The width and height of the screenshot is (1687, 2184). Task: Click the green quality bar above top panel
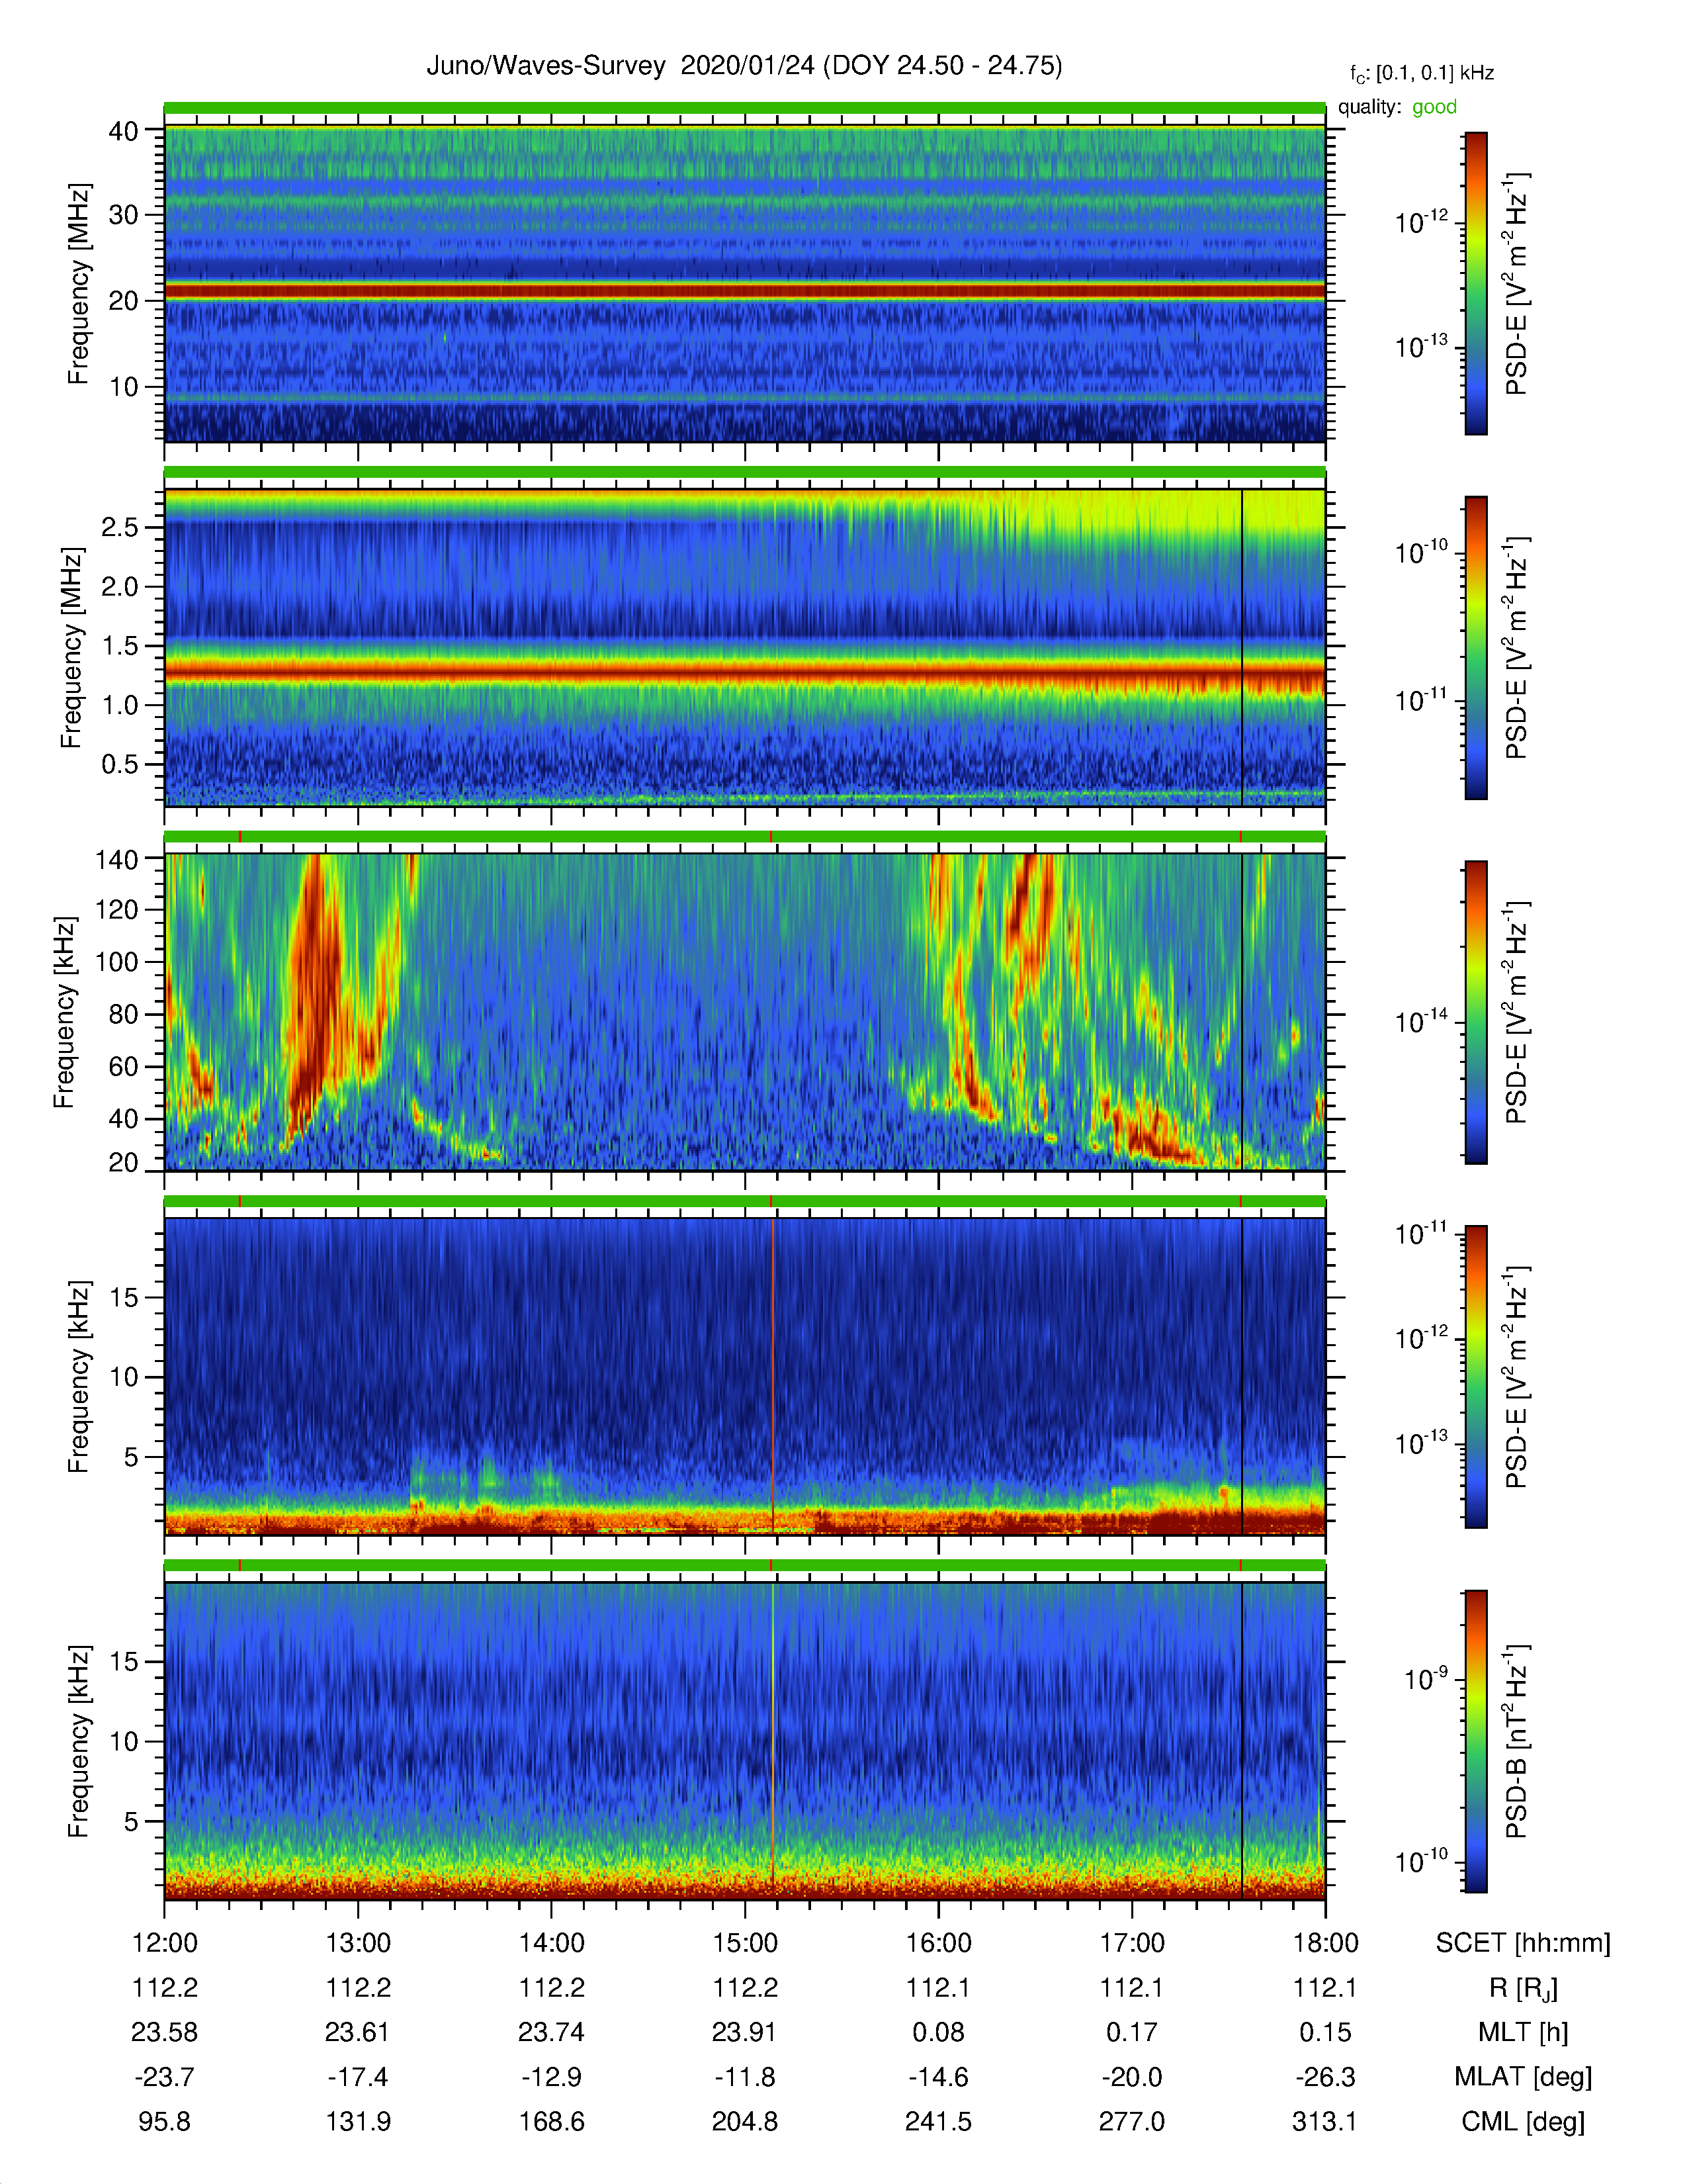pos(744,108)
